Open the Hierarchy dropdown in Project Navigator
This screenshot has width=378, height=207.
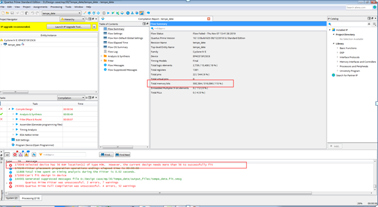click(72, 19)
